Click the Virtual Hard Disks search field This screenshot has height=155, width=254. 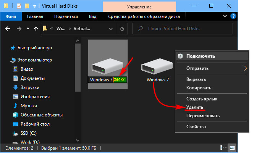pyautogui.click(x=183, y=29)
